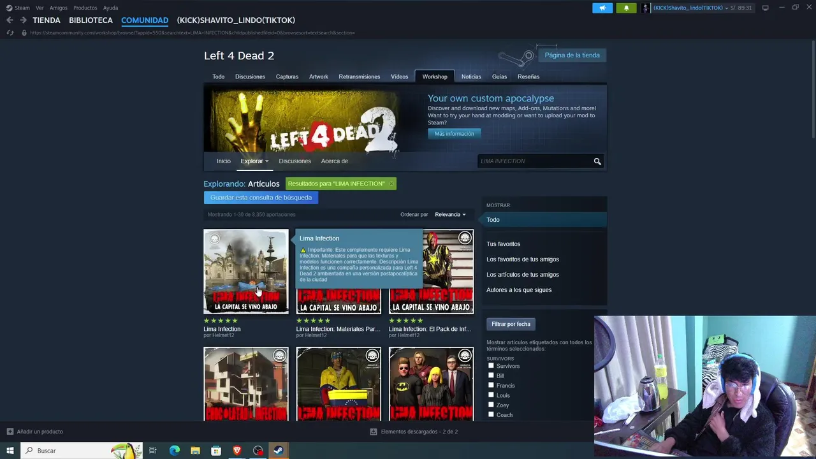This screenshot has height=459, width=816.
Task: Enable the Francis filter checkbox
Action: click(x=491, y=385)
